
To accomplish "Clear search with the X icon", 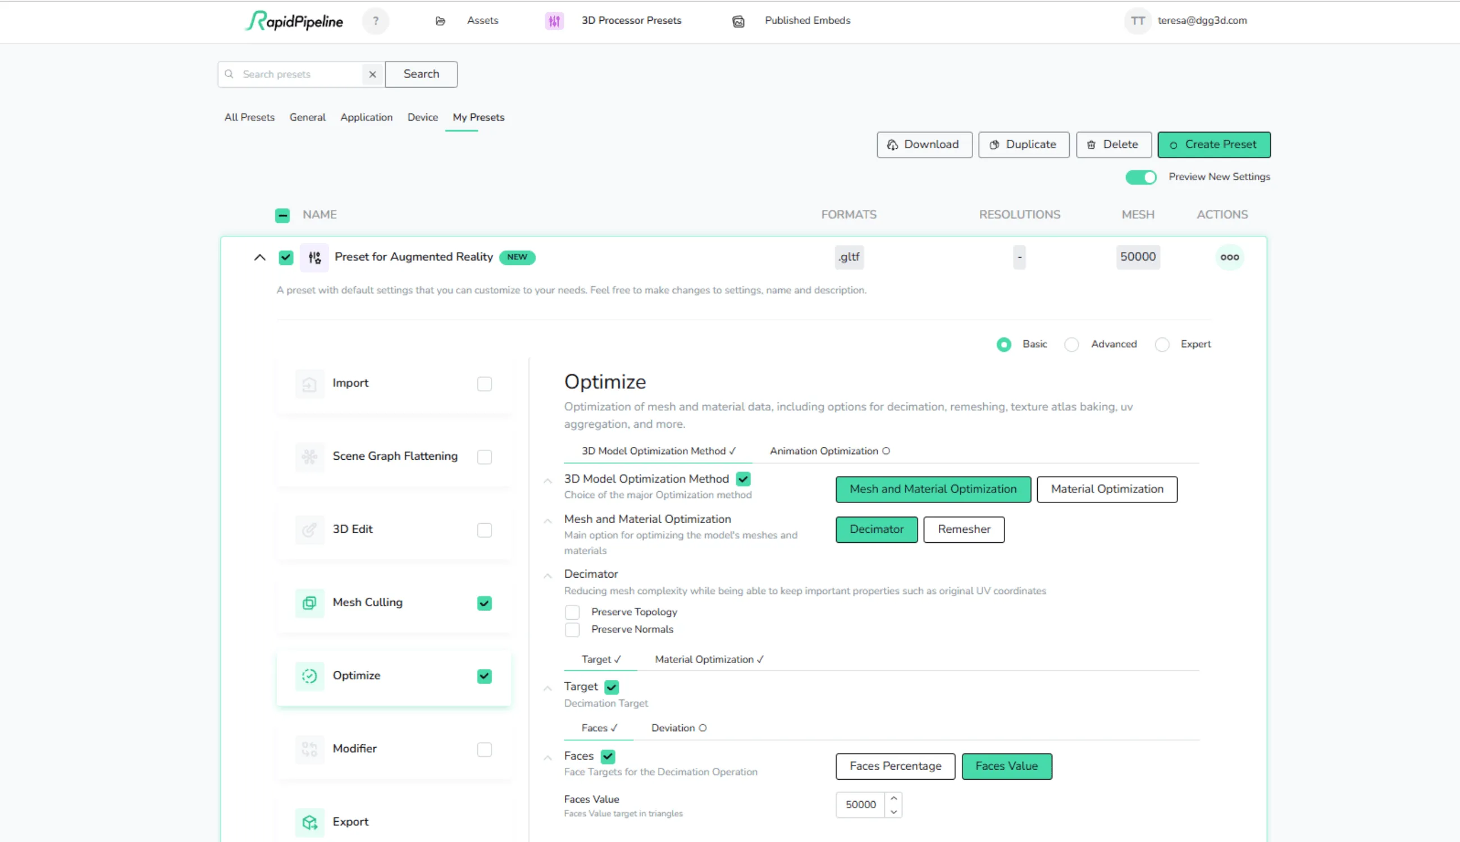I will 372,74.
